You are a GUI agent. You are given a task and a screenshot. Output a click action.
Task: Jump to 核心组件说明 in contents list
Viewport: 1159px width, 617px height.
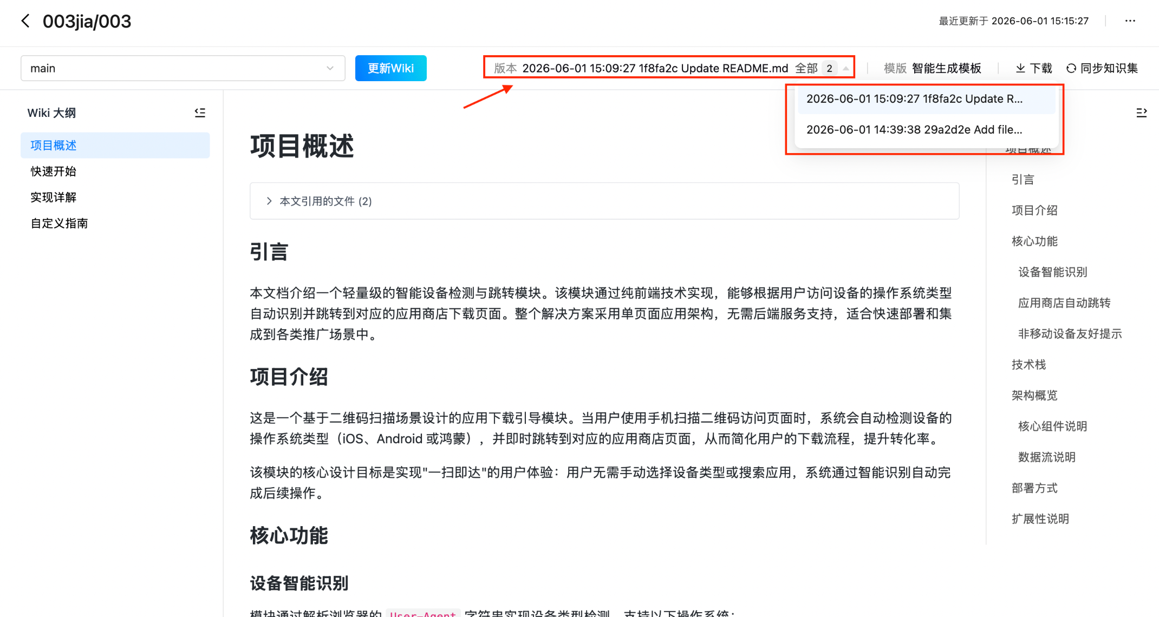click(1052, 426)
